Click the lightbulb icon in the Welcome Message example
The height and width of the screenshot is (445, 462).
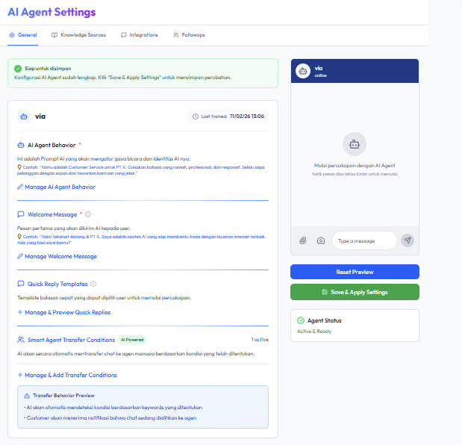[x=19, y=237]
